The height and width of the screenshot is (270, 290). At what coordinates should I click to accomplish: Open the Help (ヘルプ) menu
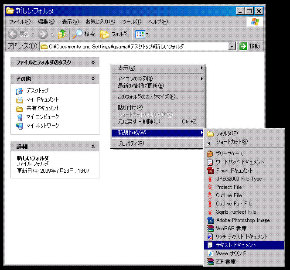[158, 22]
